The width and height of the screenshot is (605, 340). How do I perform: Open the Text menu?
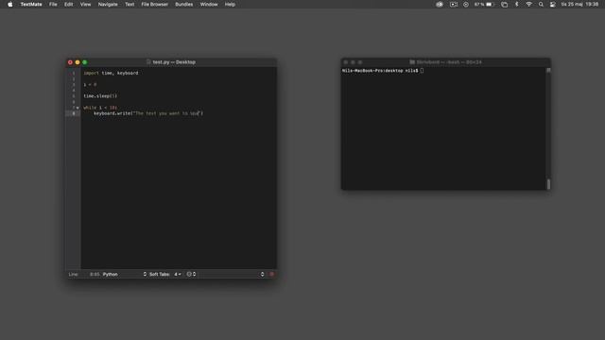[130, 4]
